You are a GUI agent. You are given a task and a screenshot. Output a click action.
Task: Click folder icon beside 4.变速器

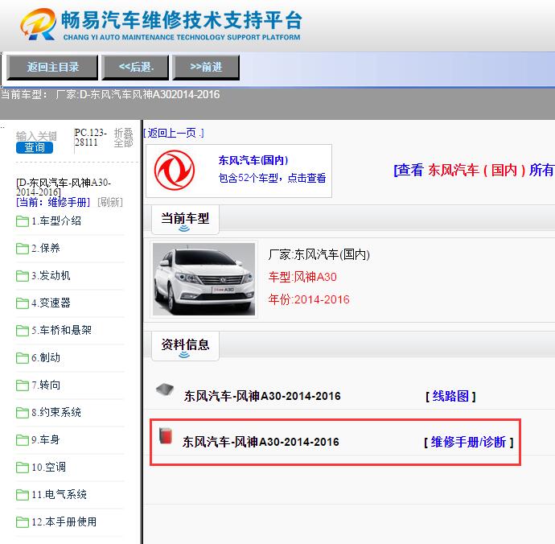click(x=23, y=303)
